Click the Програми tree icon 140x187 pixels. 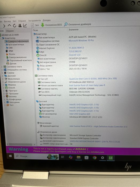tap(7, 93)
